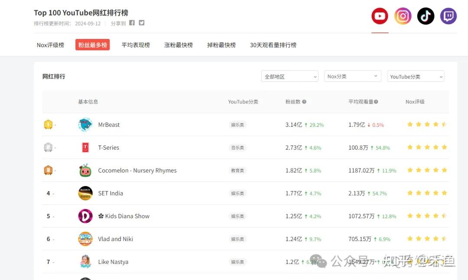
Task: Click T-Series 2.73亿 follower count
Action: (x=294, y=148)
